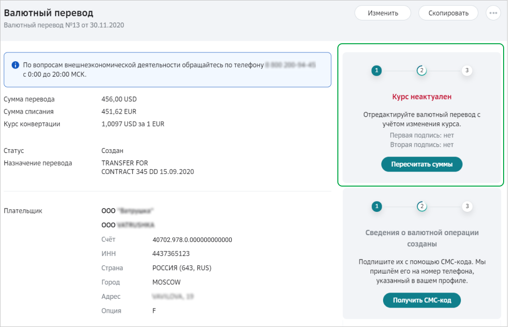This screenshot has height=327, width=508.
Task: Open the three-dot more options menu
Action: (493, 13)
